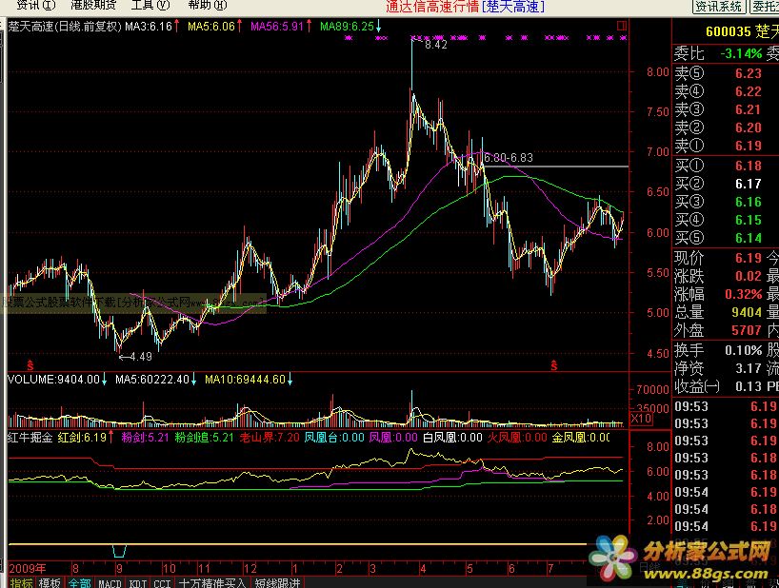Click the MA3:6.16 indicator label
779x588 pixels.
[148, 27]
